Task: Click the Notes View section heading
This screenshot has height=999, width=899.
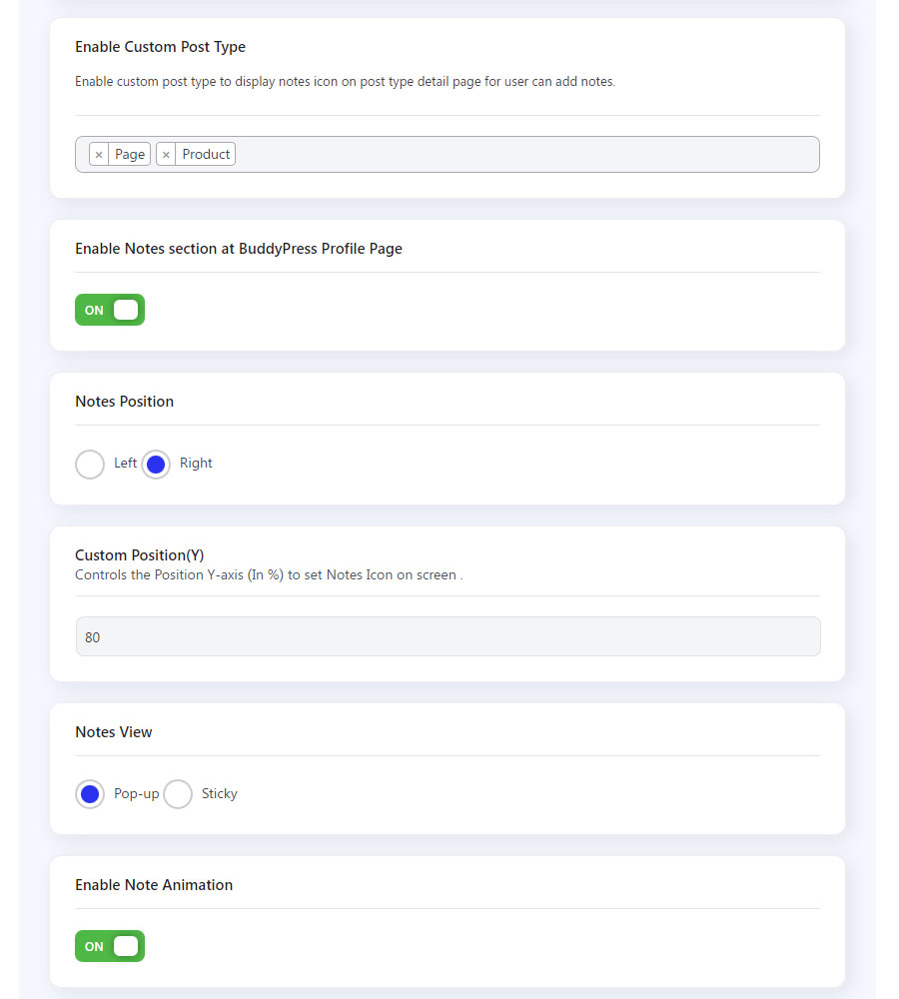Action: click(x=114, y=732)
